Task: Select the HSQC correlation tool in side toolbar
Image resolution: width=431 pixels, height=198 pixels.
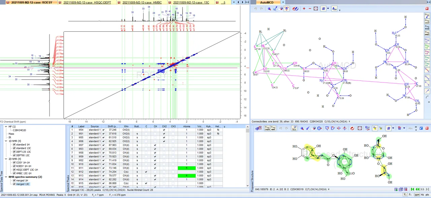Action: pyautogui.click(x=427, y=28)
